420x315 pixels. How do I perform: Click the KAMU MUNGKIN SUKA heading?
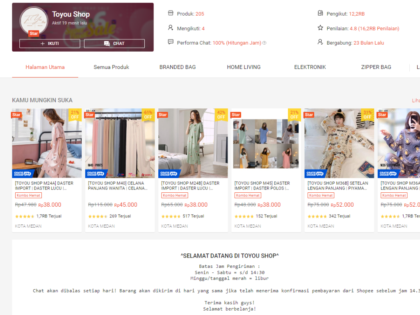[x=42, y=100]
